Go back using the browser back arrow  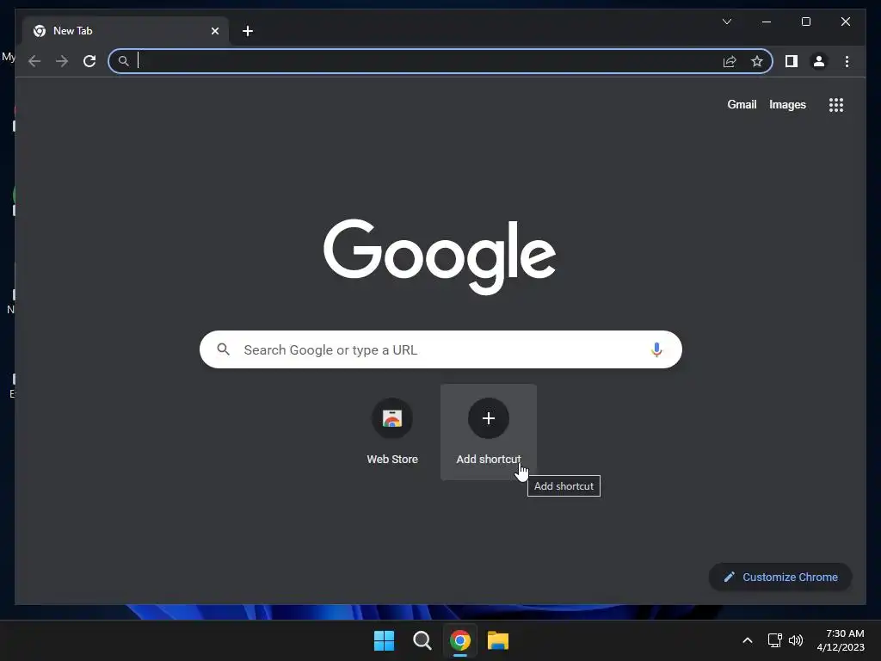[x=34, y=61]
